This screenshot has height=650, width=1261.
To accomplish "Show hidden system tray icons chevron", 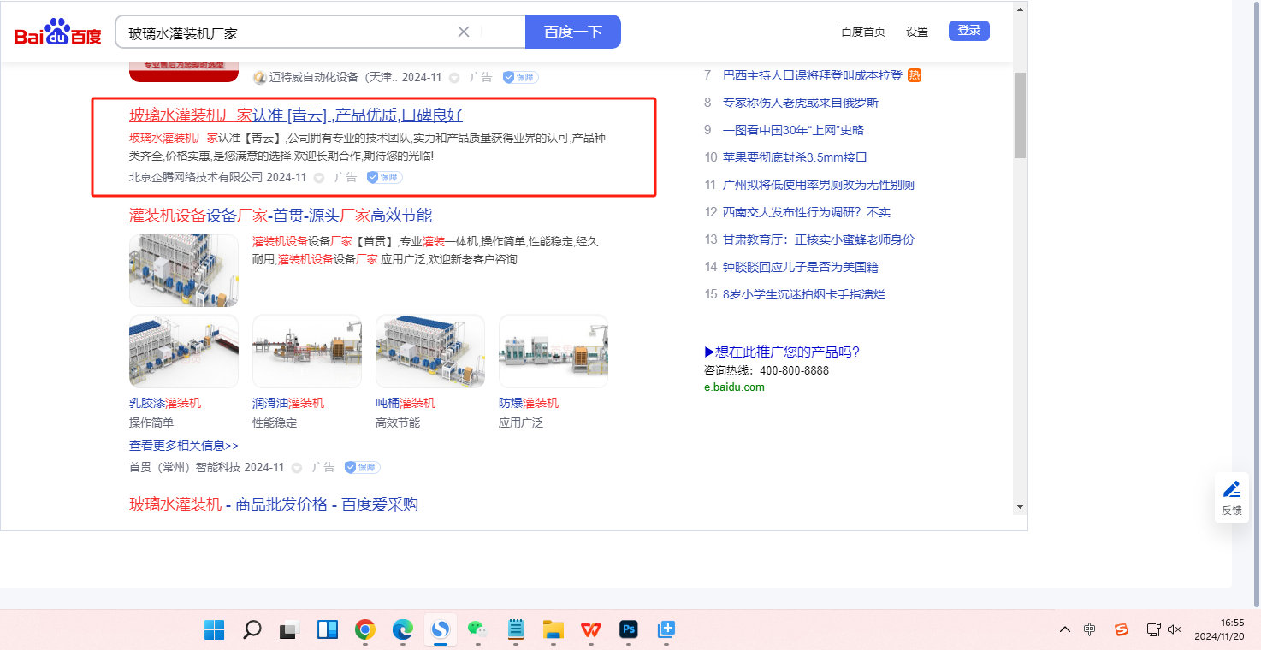I will 1064,629.
